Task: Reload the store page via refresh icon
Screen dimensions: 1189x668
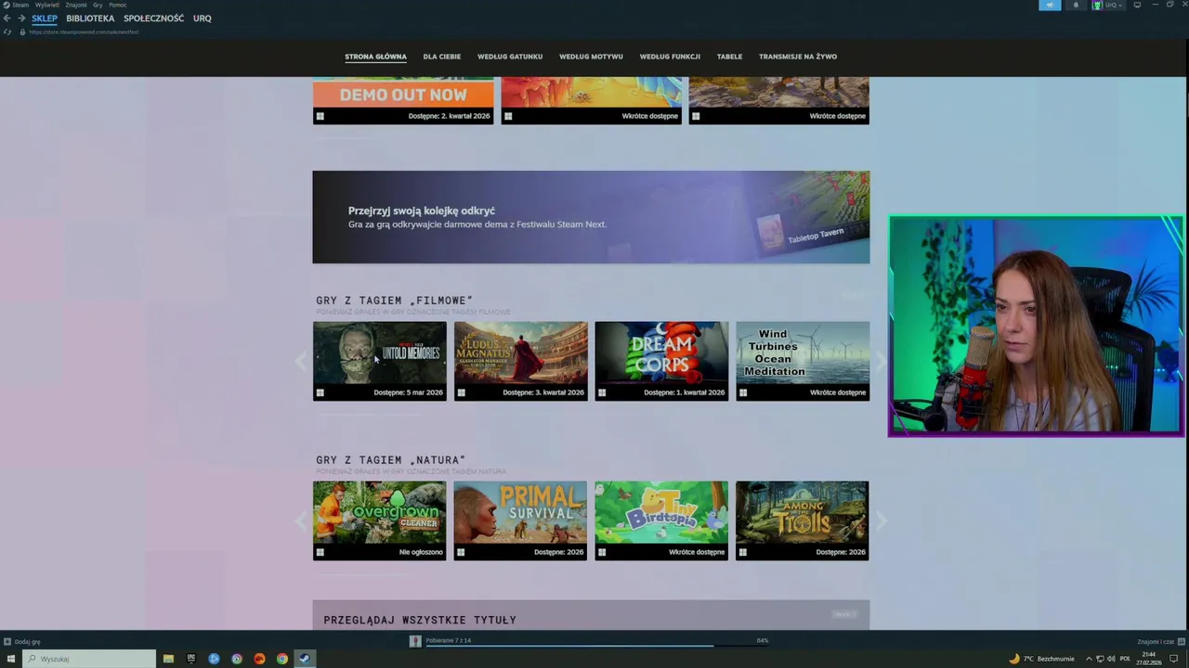Action: pos(7,32)
